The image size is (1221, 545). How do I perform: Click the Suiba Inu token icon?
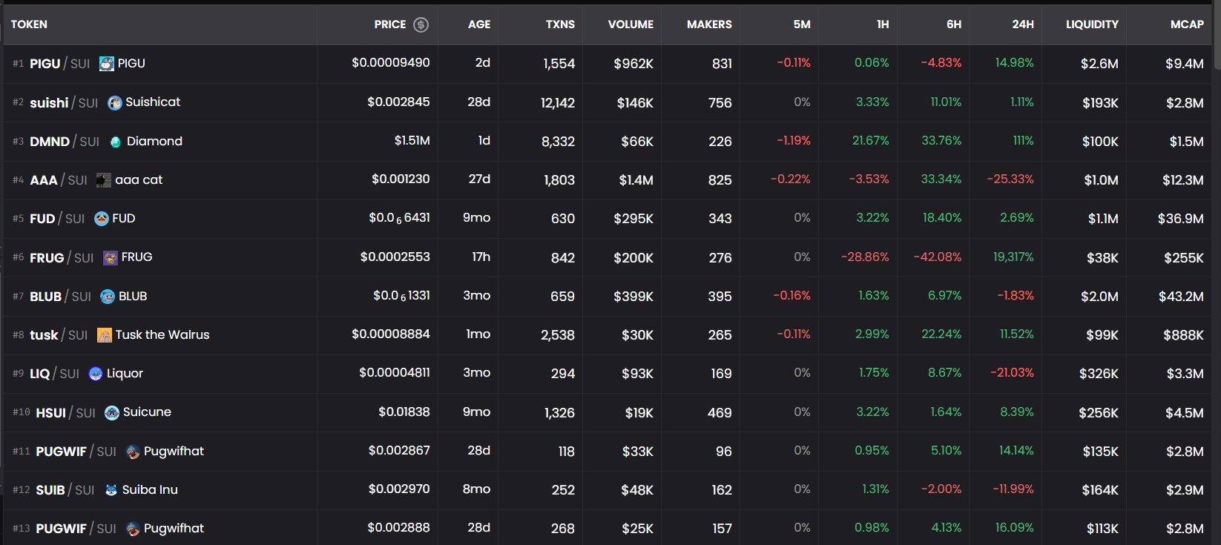coord(111,490)
